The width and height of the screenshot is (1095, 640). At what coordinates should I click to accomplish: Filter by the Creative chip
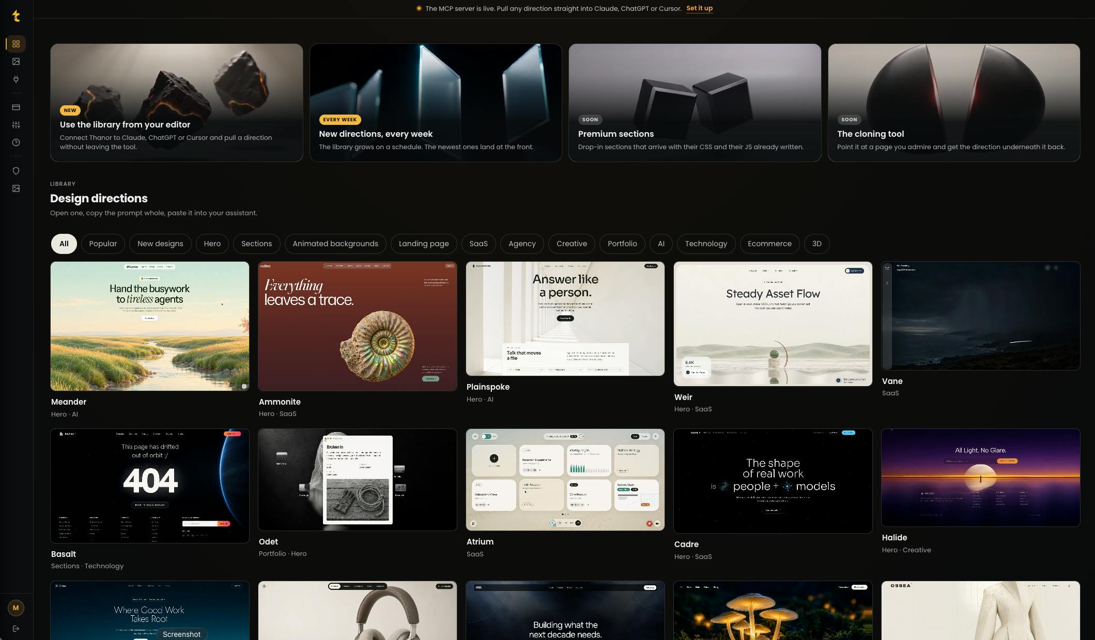click(x=572, y=244)
